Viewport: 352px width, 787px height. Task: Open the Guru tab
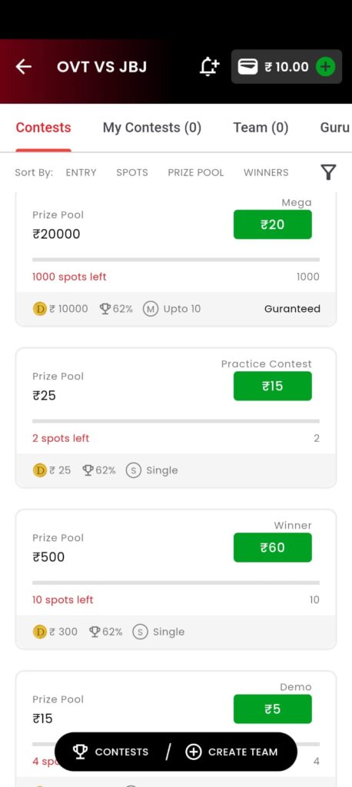coord(334,128)
